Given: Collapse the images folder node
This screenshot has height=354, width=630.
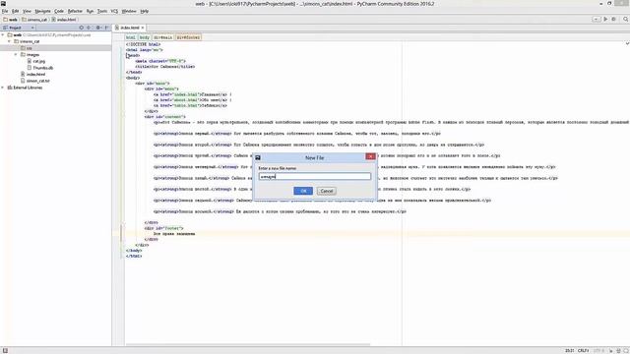Looking at the screenshot, I should pos(16,55).
